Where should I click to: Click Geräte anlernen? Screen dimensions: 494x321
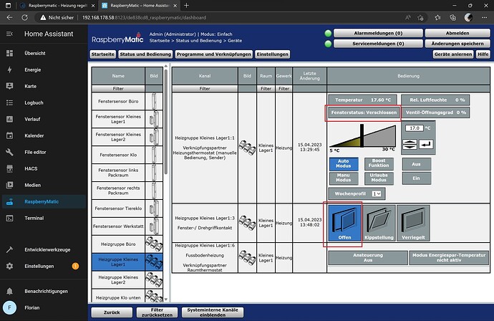click(x=453, y=54)
